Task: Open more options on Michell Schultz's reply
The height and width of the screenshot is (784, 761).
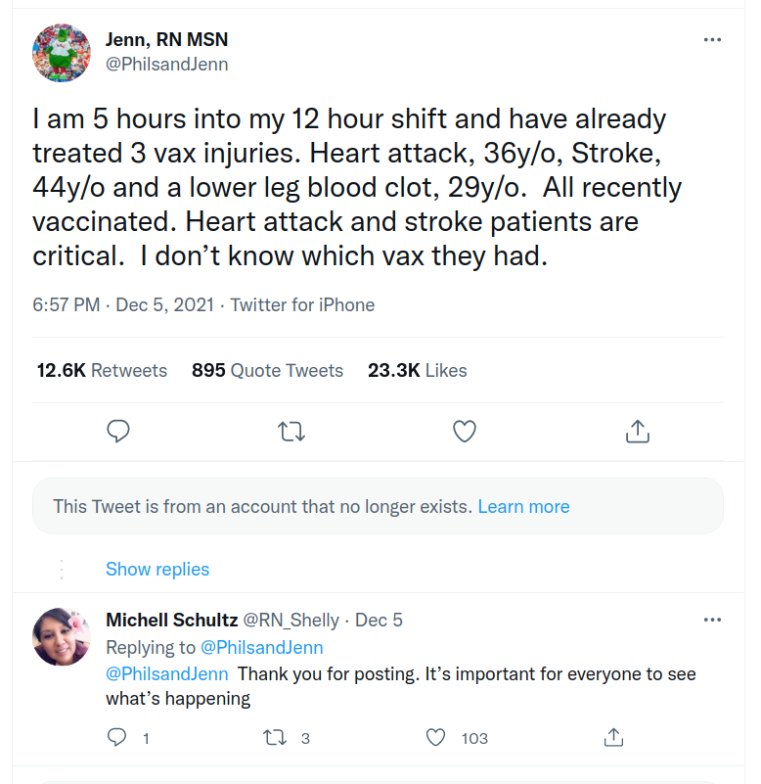Action: pos(712,620)
